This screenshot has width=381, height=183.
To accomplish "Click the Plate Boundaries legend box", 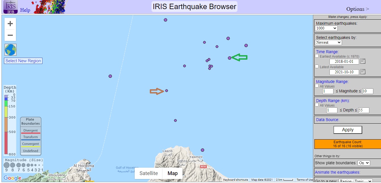I will click(31, 136).
